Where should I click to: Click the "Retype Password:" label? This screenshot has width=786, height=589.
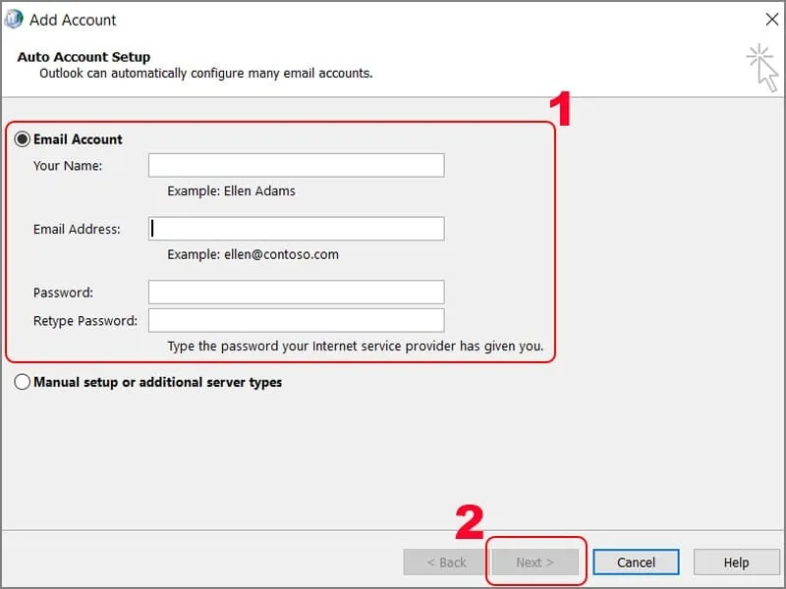(85, 321)
